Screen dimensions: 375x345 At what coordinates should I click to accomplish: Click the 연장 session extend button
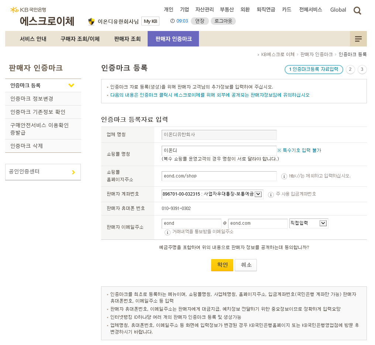coord(200,21)
